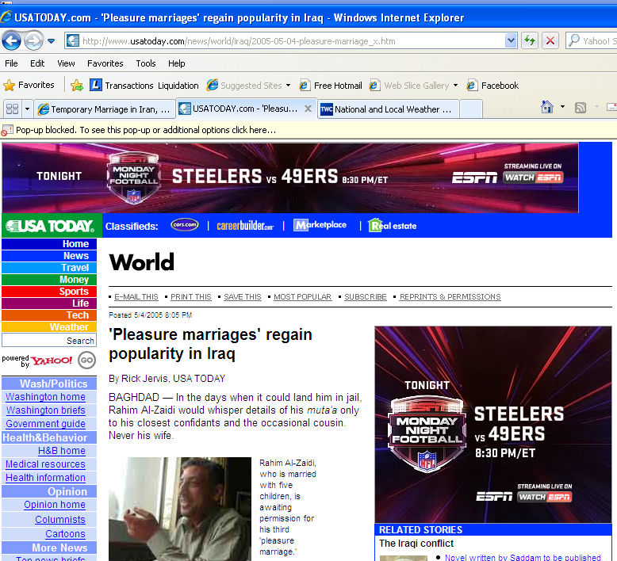This screenshot has height=561, width=617.
Task: Go to Money section in the sidebar
Action: coord(49,280)
